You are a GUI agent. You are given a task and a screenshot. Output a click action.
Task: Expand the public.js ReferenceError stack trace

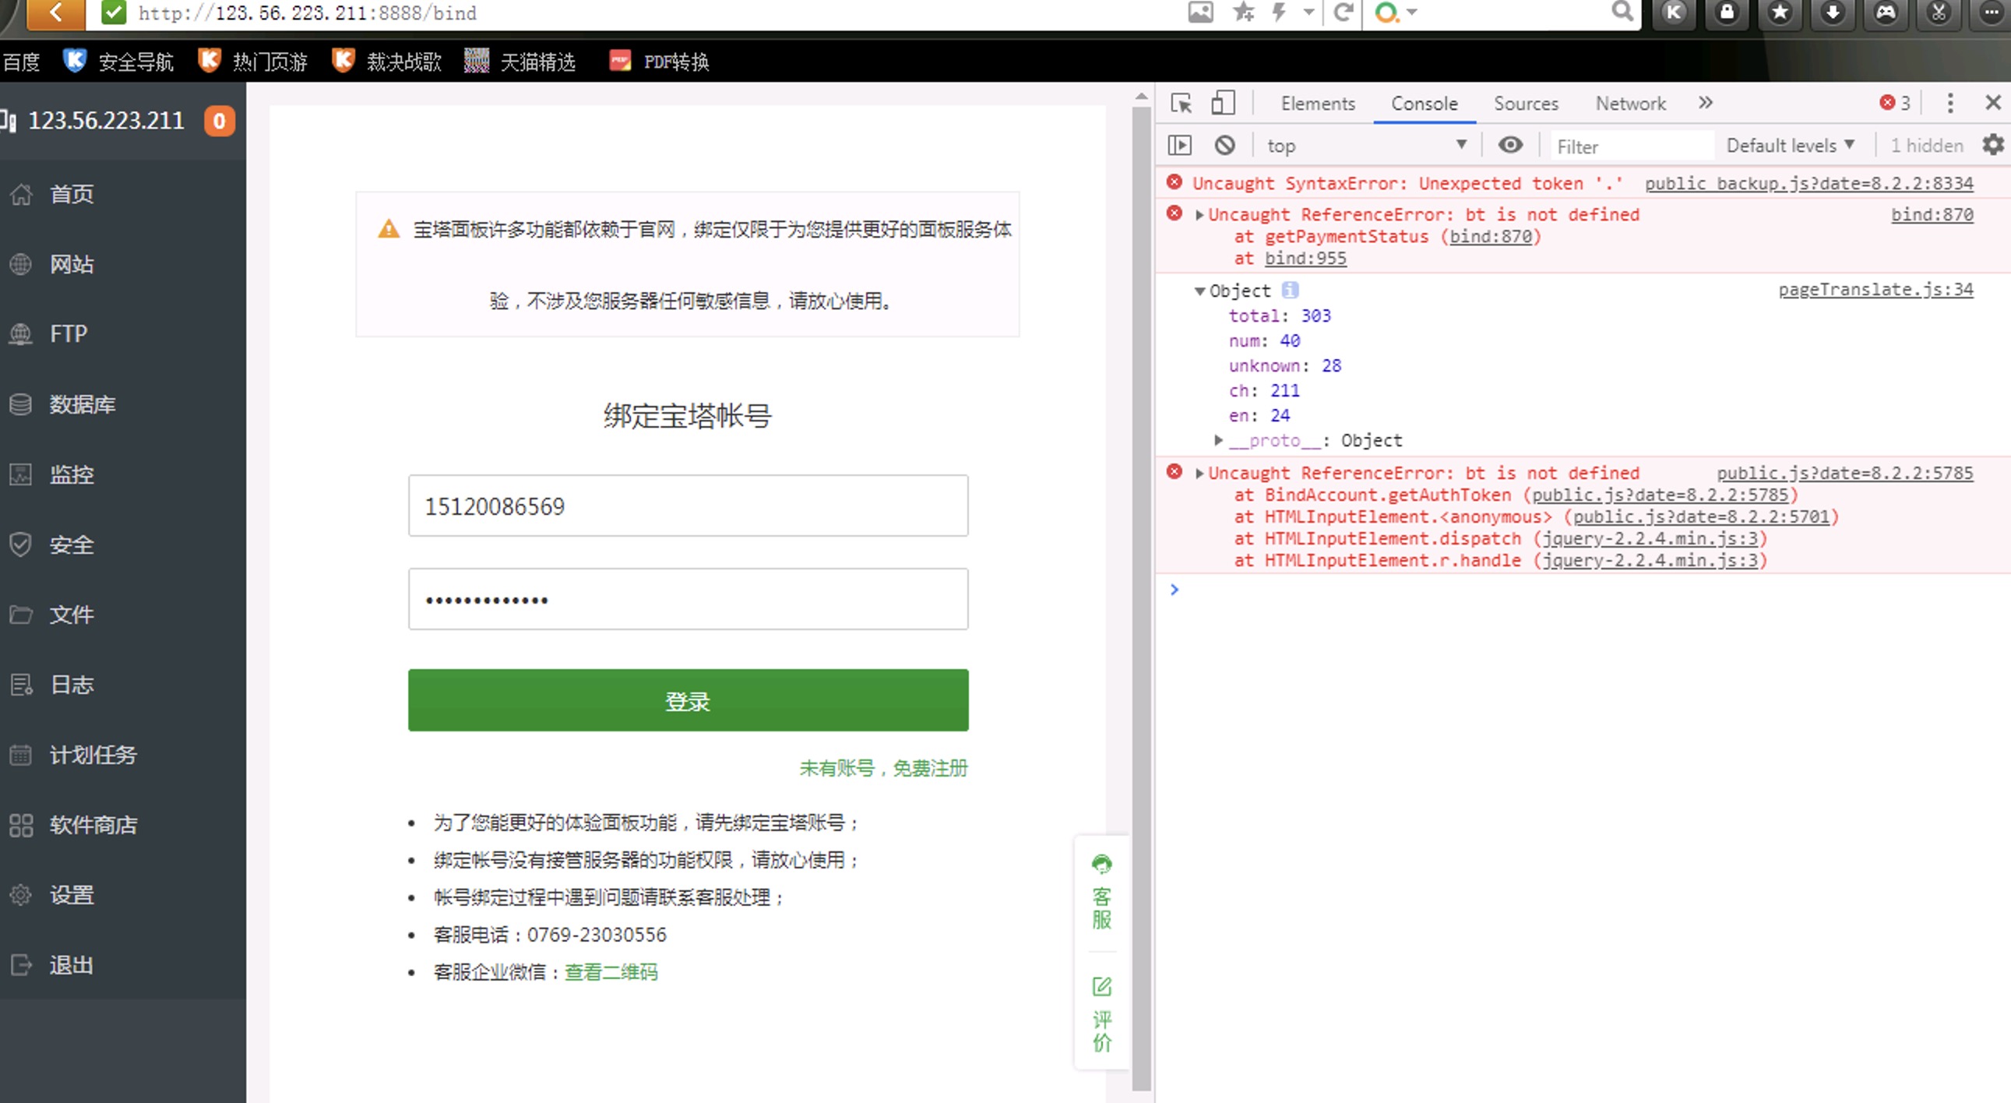1200,473
